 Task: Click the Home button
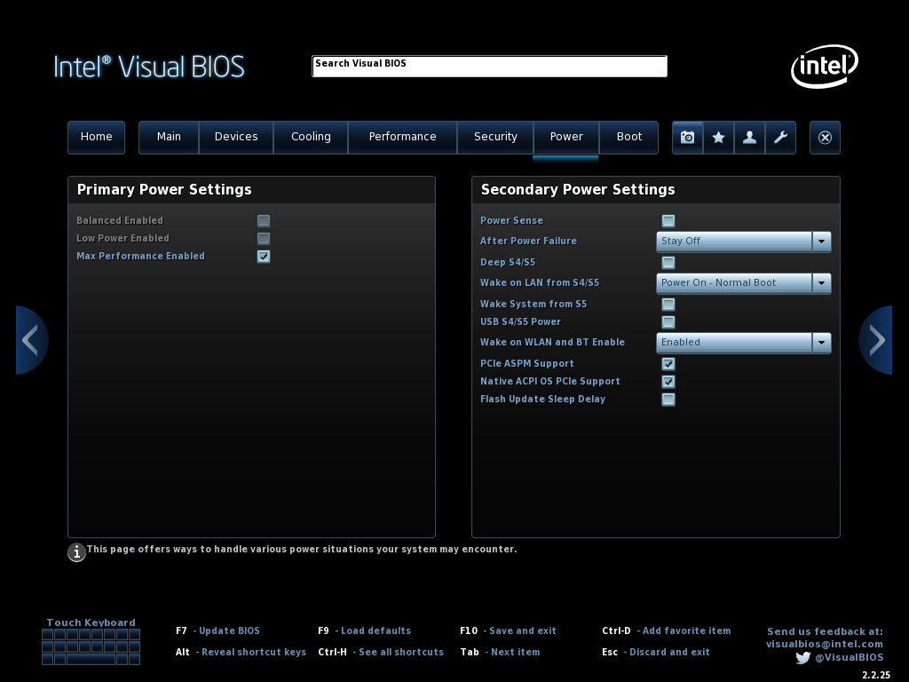tap(97, 137)
